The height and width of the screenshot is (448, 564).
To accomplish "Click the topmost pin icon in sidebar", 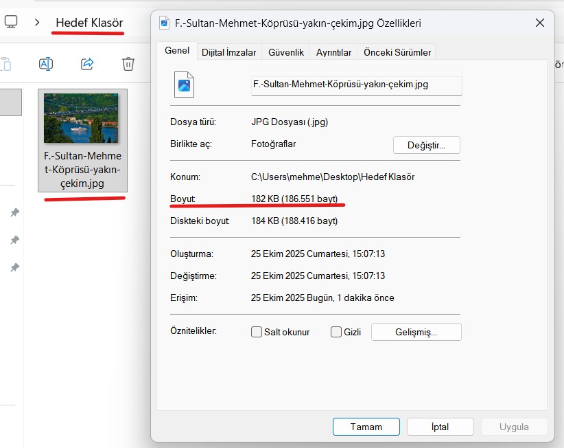I will (x=14, y=213).
